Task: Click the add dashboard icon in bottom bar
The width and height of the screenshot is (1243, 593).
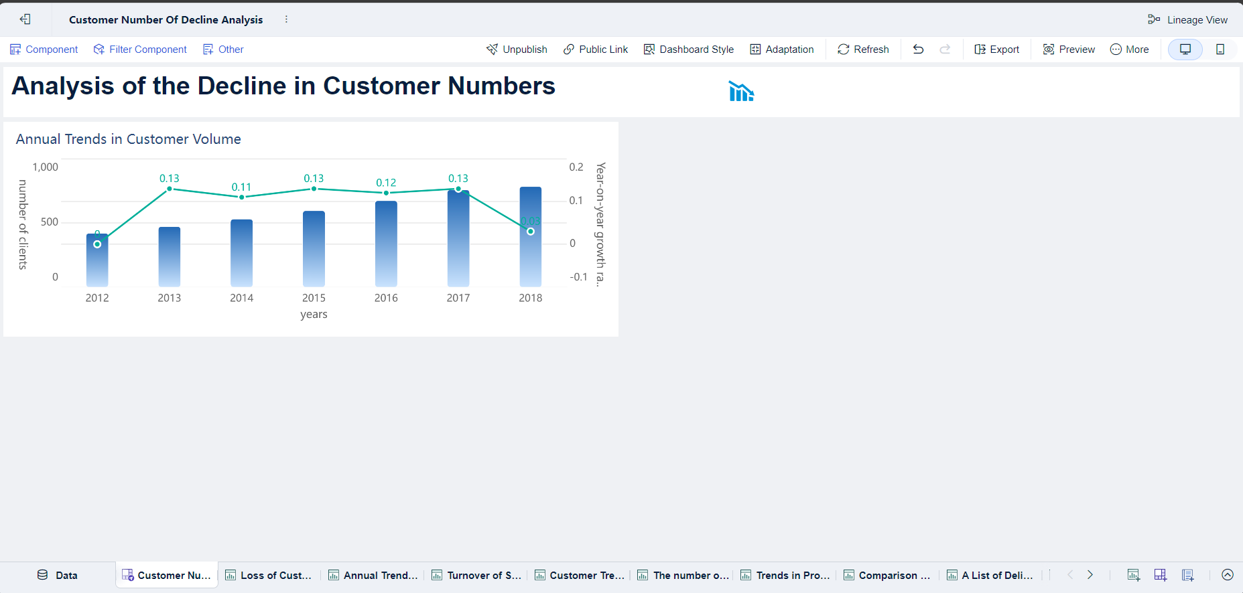Action: (x=1161, y=575)
